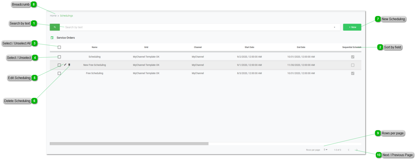Delete New Free Scheduling using trash icon
The image size is (416, 160).
click(x=69, y=65)
